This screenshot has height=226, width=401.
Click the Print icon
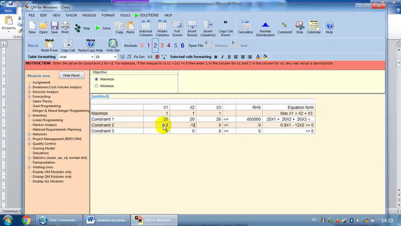tap(65, 28)
